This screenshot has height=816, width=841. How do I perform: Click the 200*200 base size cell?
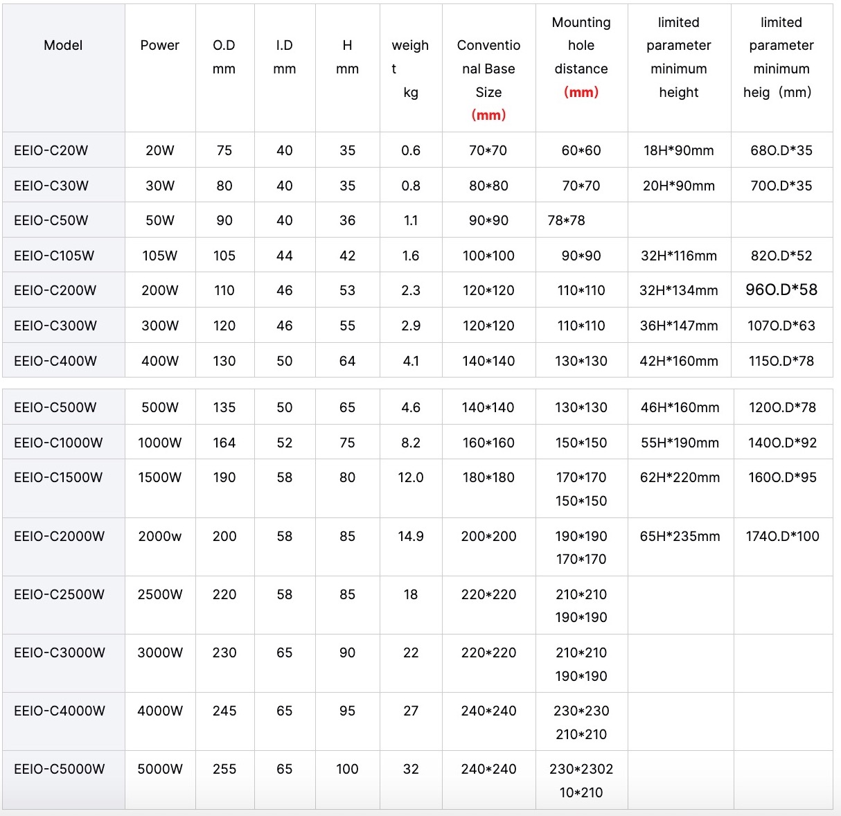pos(488,536)
